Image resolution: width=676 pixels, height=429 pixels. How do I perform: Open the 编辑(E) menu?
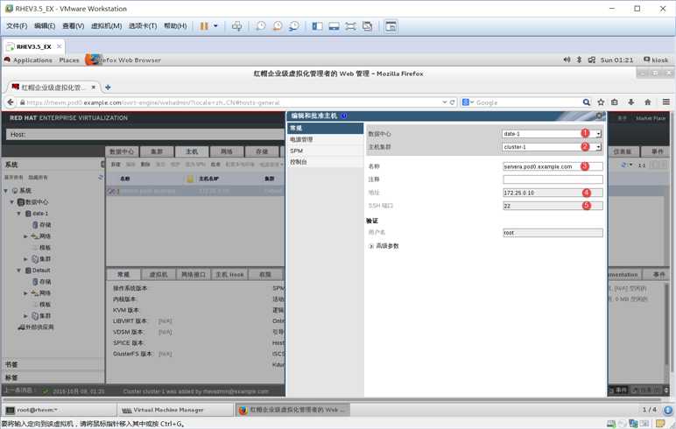pos(45,26)
